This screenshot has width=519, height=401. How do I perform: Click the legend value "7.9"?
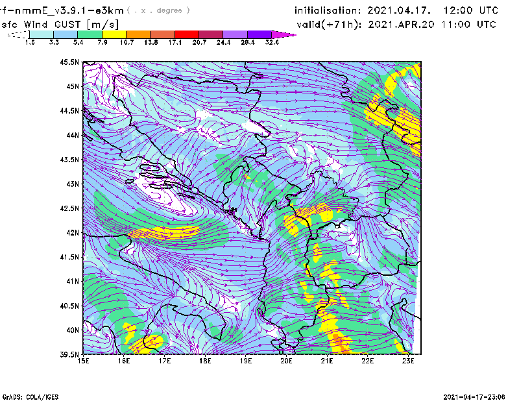(103, 42)
